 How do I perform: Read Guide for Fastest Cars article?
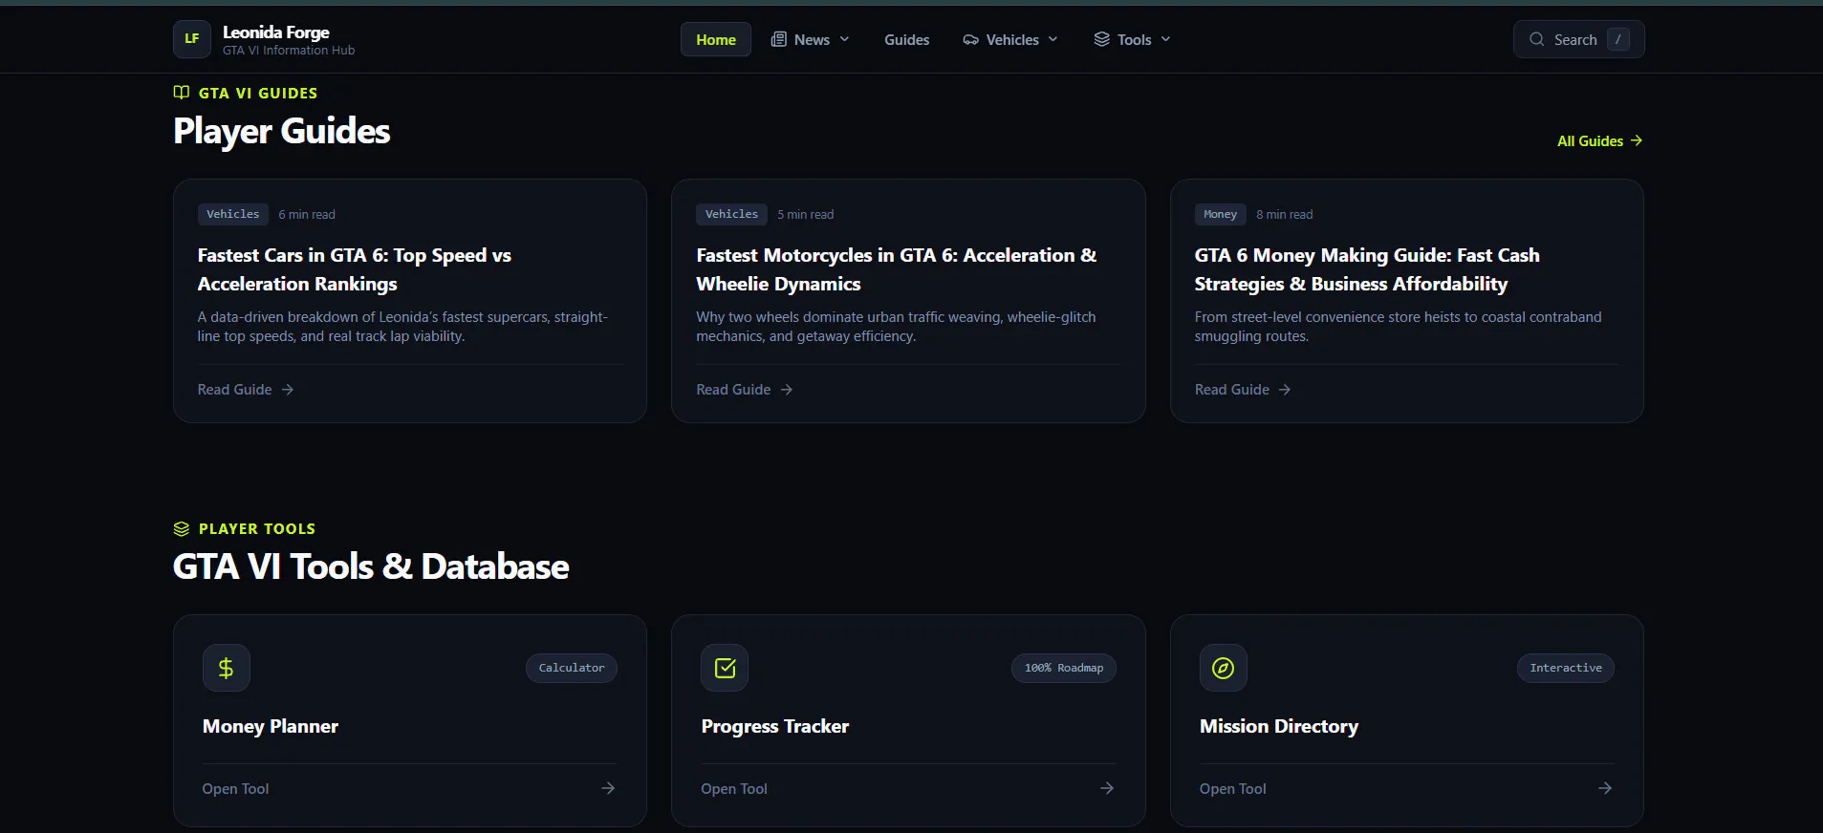tap(246, 390)
